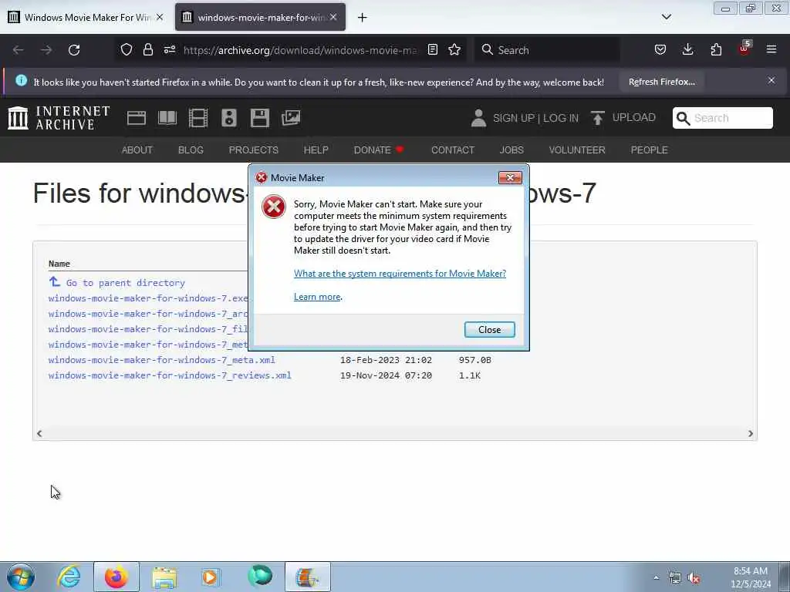Image resolution: width=790 pixels, height=592 pixels.
Task: Open windows-movie-maker-for-windows-7_reviews.xml
Action: click(x=170, y=375)
